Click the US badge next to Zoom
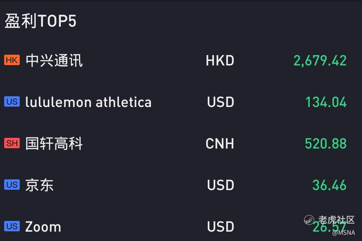 tap(12, 226)
